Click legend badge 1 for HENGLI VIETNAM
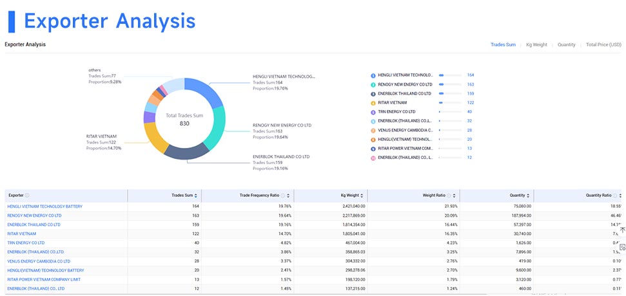This screenshot has width=626, height=296. pyautogui.click(x=373, y=75)
